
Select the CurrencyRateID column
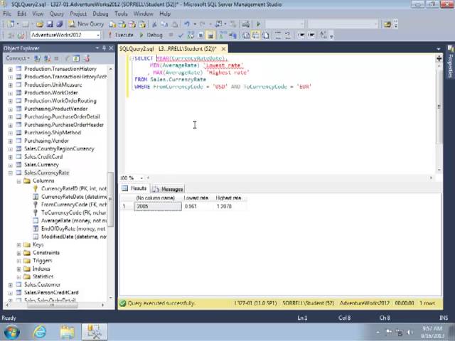pyautogui.click(x=74, y=189)
